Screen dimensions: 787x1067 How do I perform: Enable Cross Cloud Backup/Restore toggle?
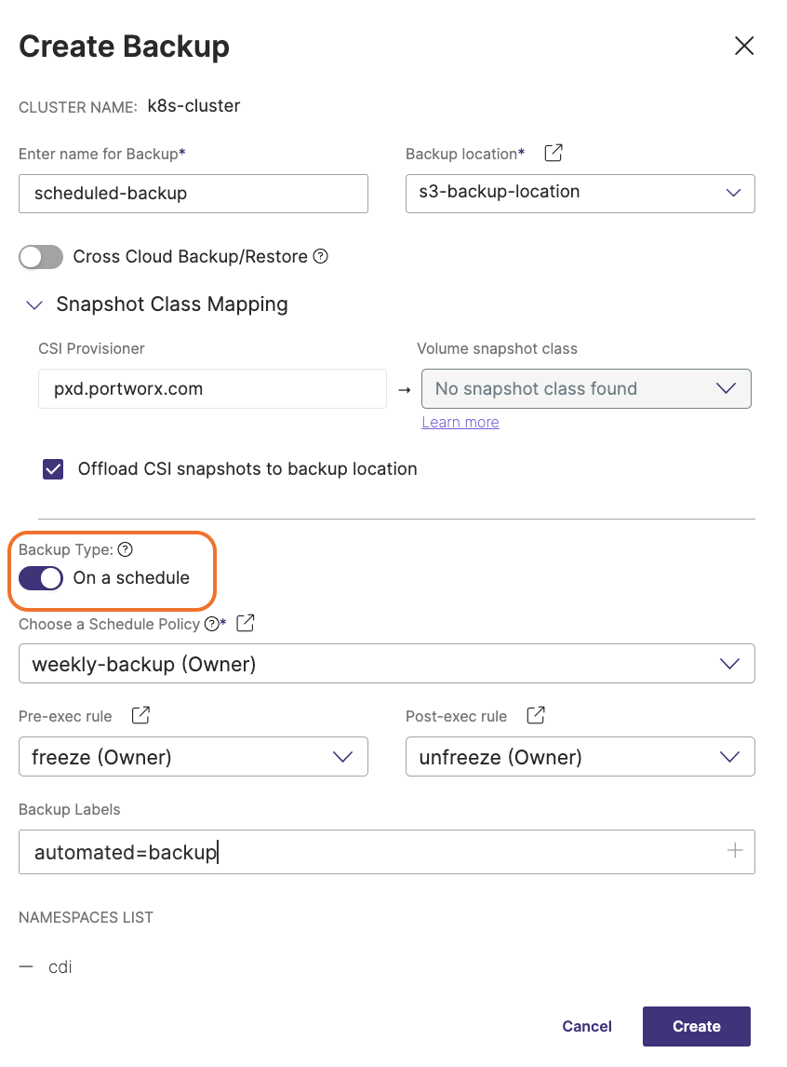[41, 257]
